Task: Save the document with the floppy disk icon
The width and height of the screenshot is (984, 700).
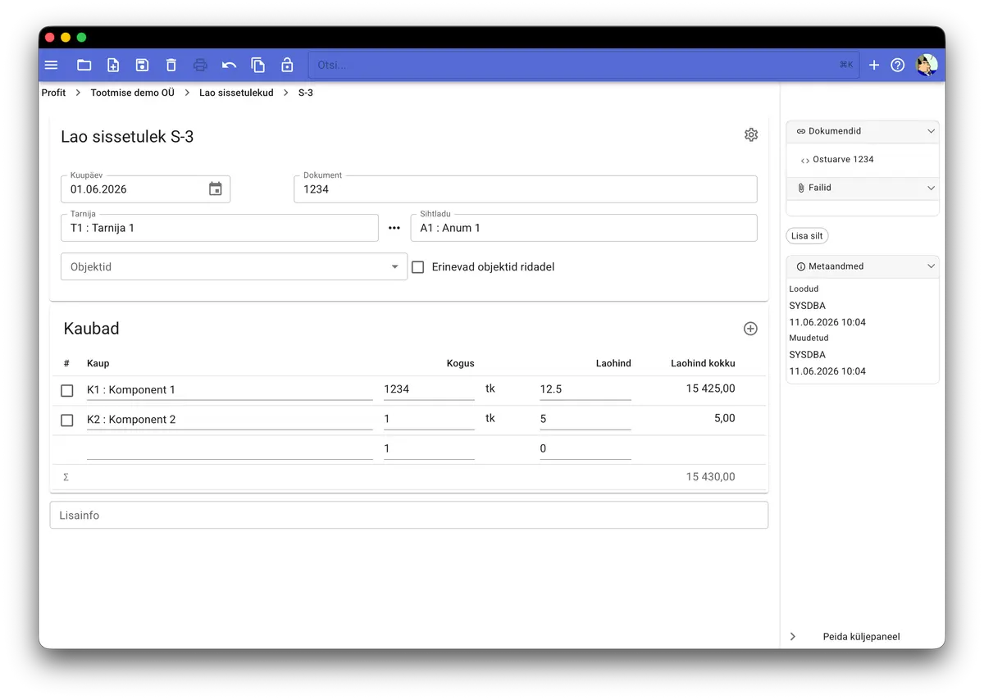Action: click(x=142, y=65)
